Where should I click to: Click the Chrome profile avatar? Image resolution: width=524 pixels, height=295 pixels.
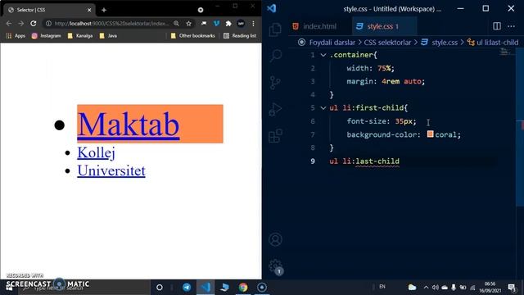(x=241, y=24)
